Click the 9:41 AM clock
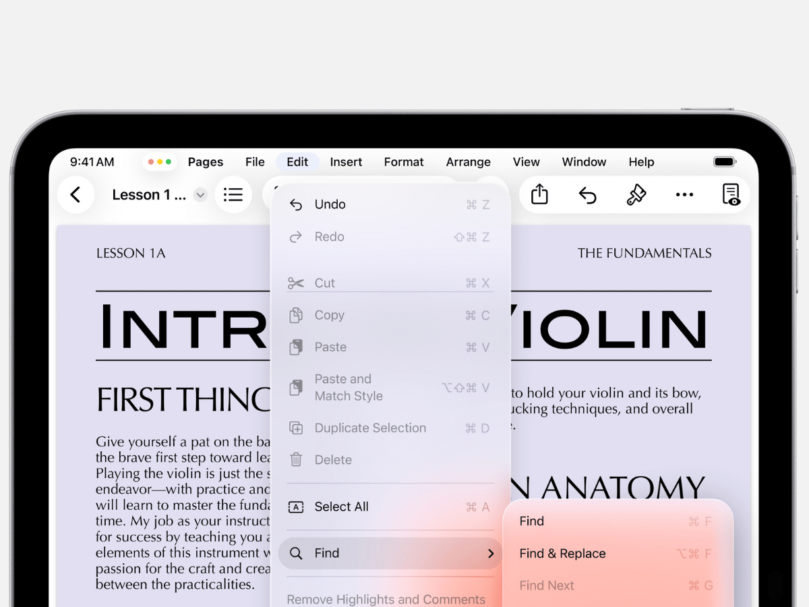 92,162
